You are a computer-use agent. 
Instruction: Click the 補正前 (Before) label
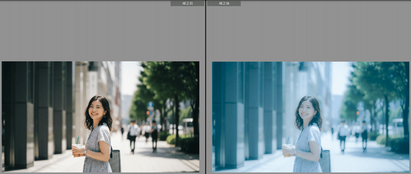pyautogui.click(x=187, y=3)
